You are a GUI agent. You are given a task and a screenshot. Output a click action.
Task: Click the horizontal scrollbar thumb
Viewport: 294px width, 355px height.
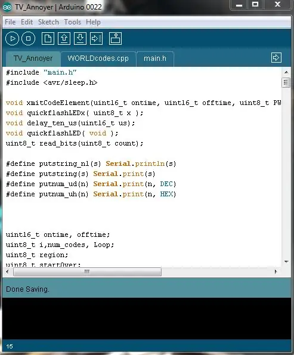87,271
